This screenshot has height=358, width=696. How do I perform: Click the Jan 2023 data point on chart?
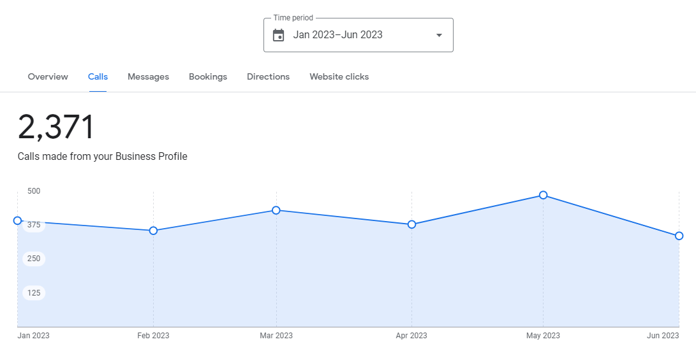coord(18,220)
